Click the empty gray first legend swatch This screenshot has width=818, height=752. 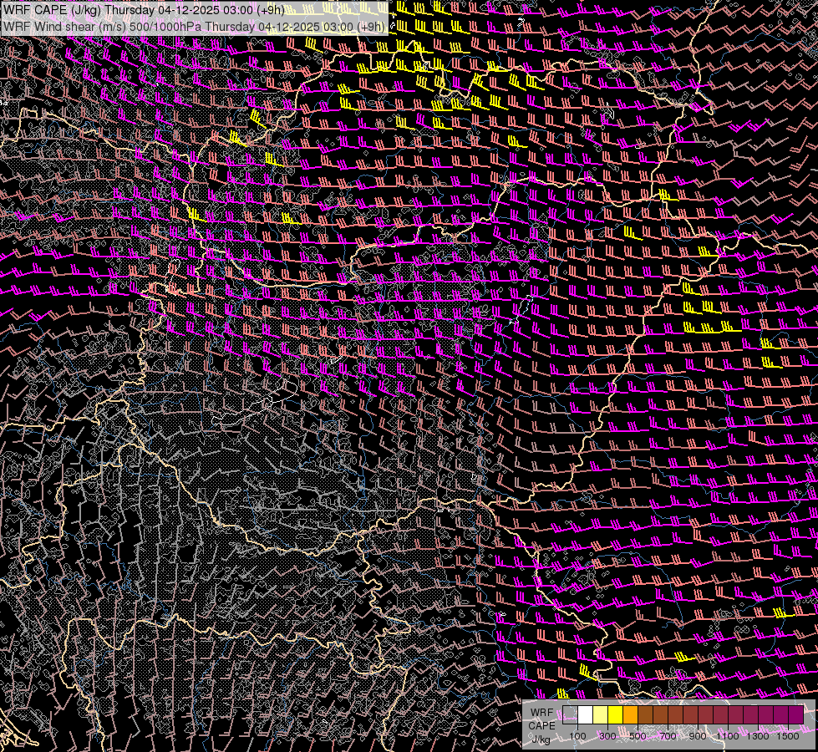(x=571, y=715)
